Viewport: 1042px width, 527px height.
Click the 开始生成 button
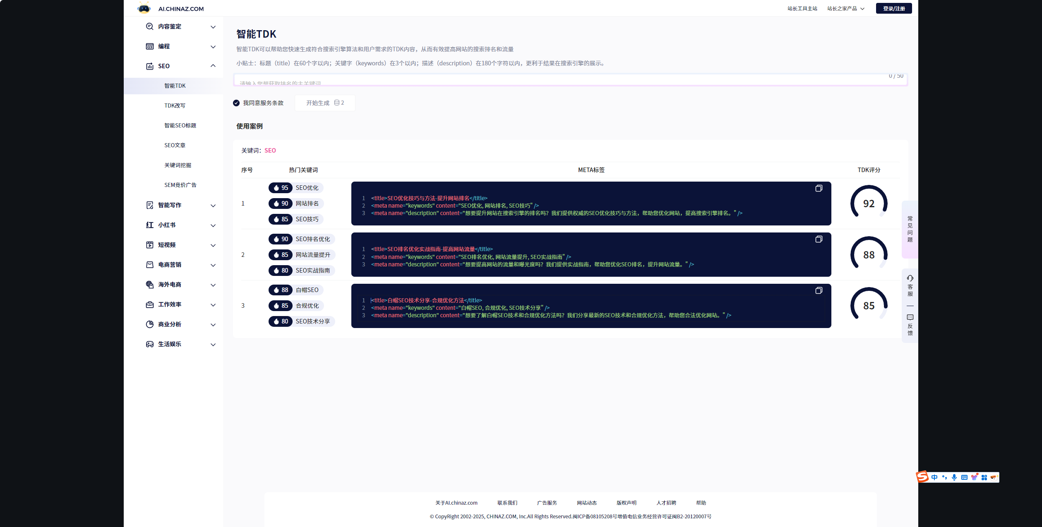(325, 103)
